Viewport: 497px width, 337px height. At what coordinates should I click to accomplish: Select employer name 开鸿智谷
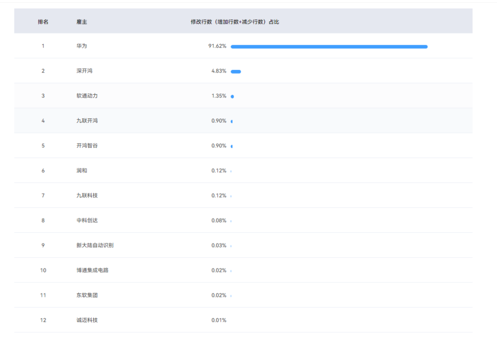(87, 146)
